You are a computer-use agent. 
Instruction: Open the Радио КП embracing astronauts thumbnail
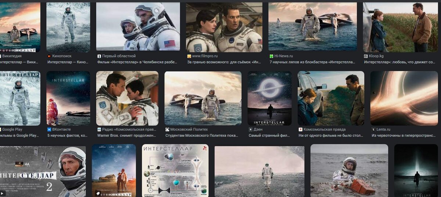pos(127,98)
